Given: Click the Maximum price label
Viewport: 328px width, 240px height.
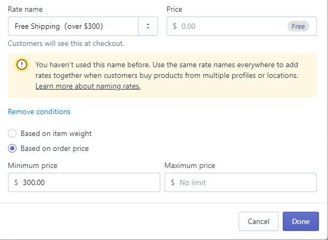Looking at the screenshot, I should (190, 165).
